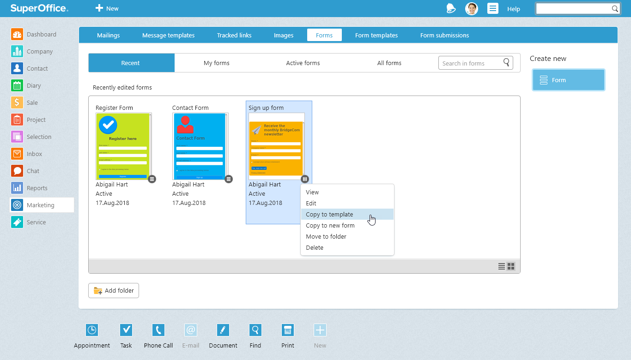Click the Search in forms field
The width and height of the screenshot is (631, 360).
coord(470,63)
